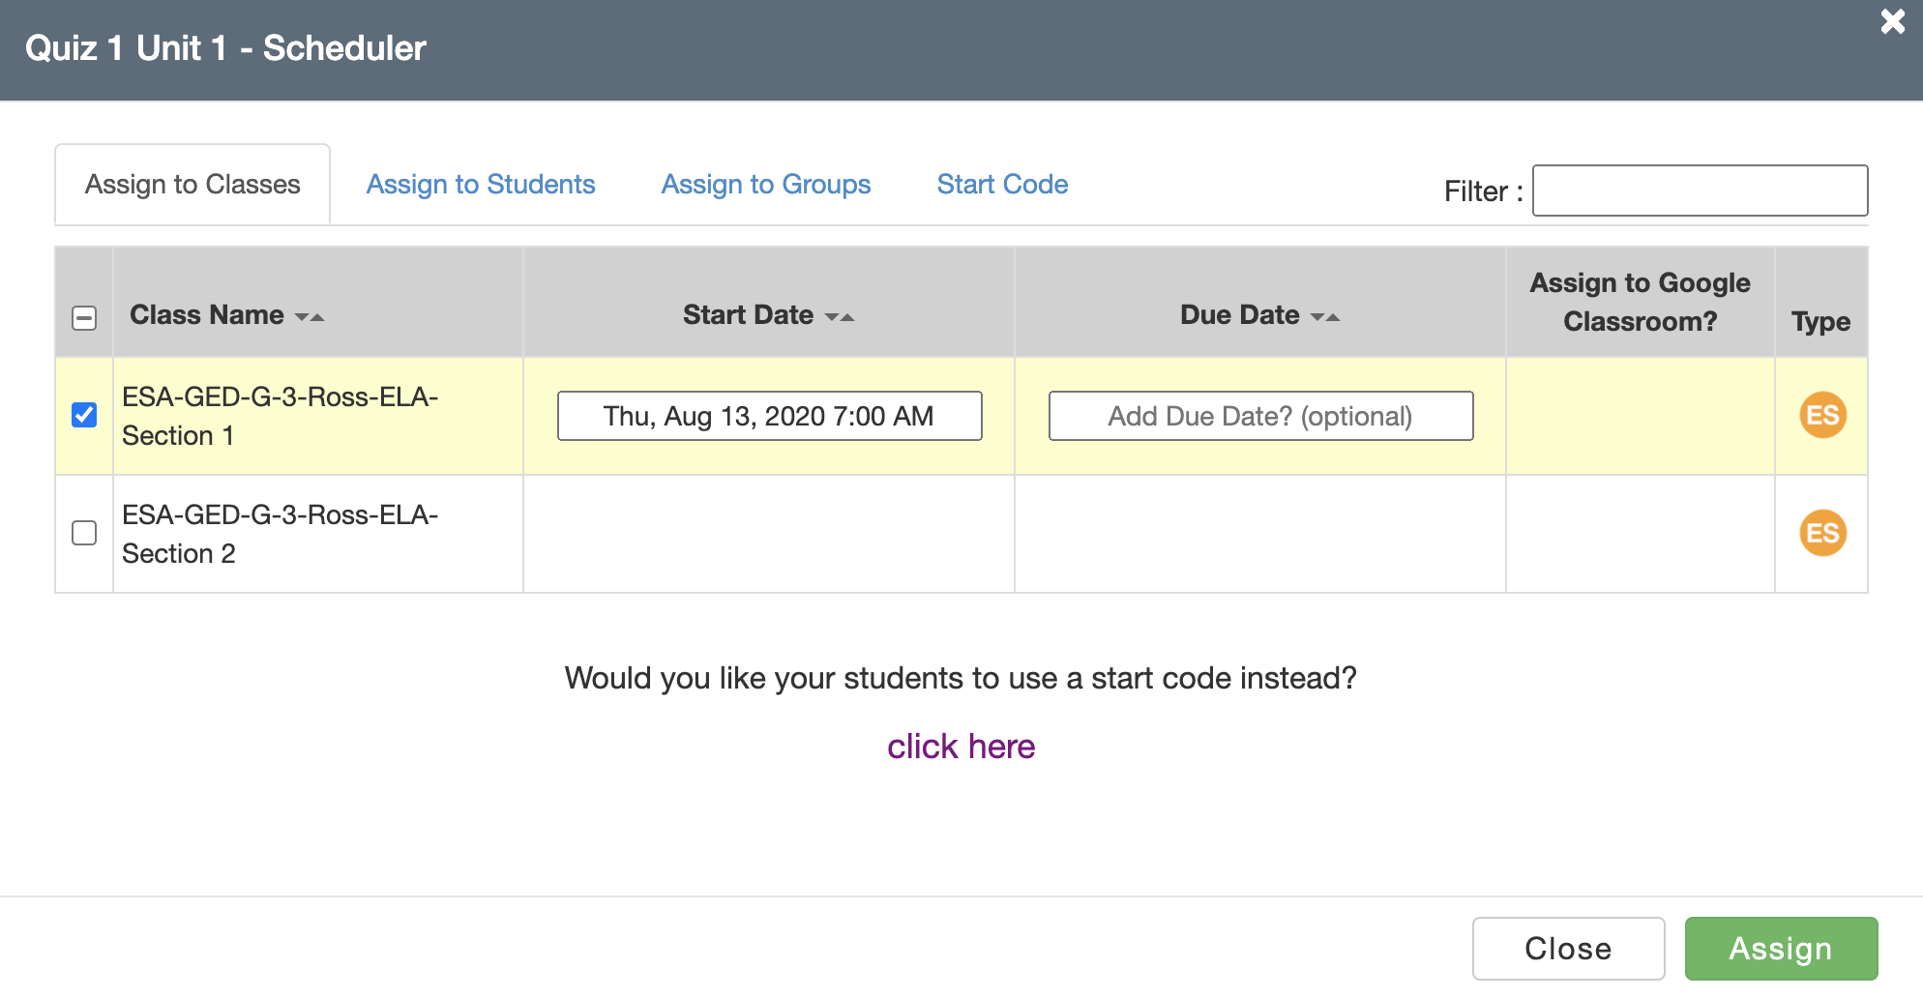Sort by Due Date using sort arrows

pyautogui.click(x=1325, y=317)
